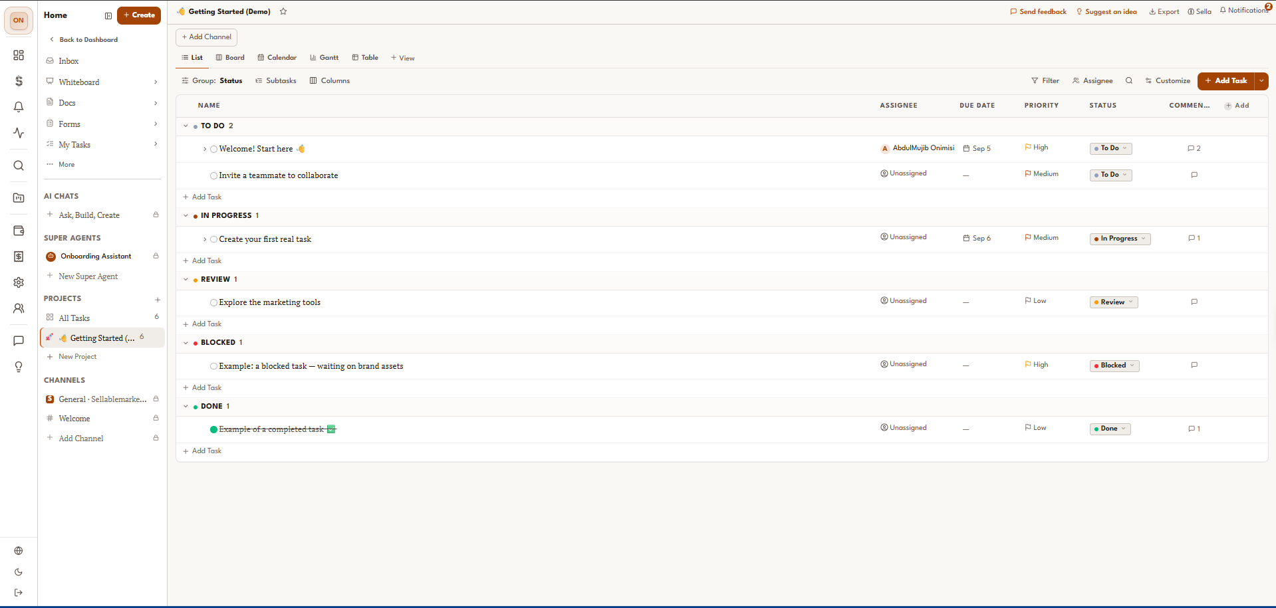1276x608 pixels.
Task: Mark the blocked example task complete
Action: (213, 366)
